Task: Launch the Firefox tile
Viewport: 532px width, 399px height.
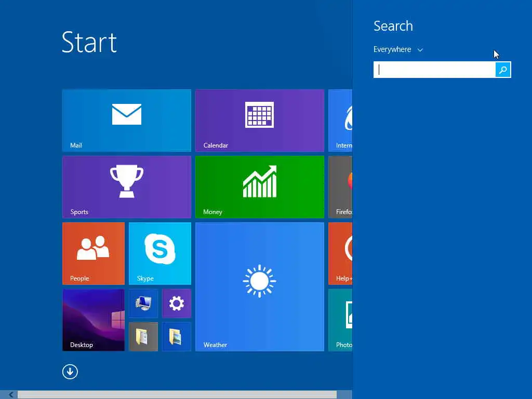Action: (x=340, y=187)
